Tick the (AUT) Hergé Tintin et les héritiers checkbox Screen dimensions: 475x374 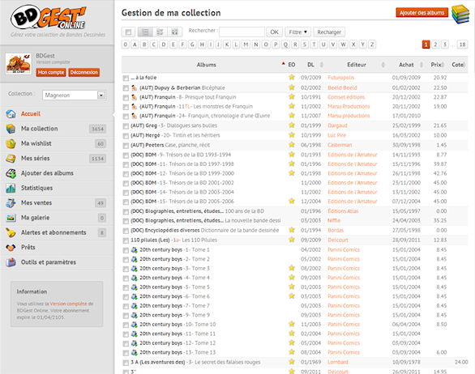point(126,135)
